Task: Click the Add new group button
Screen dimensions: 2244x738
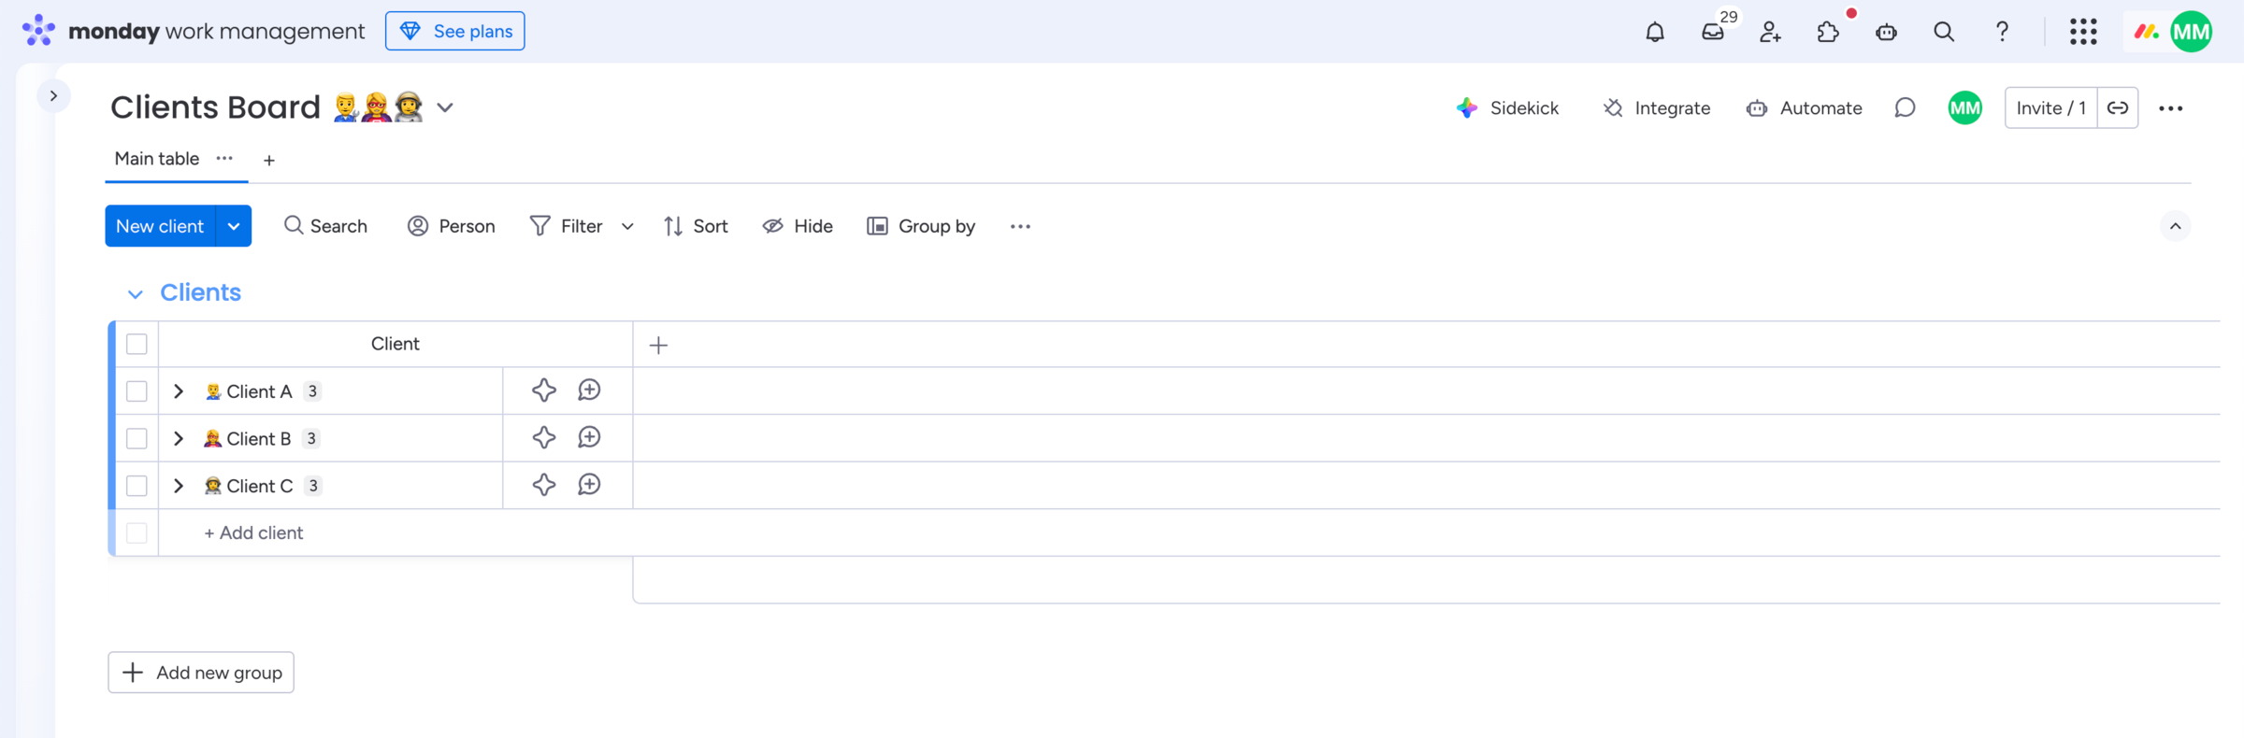Action: (201, 673)
